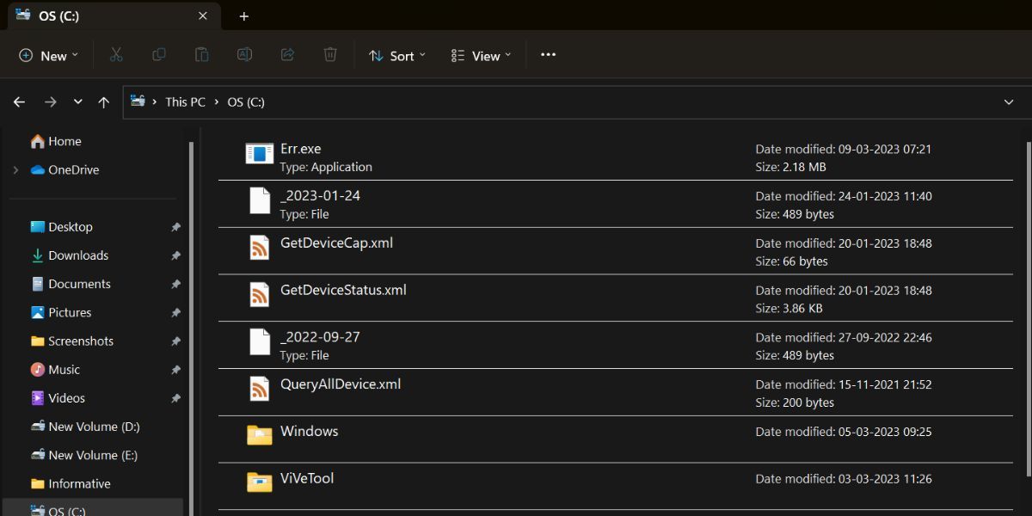This screenshot has width=1032, height=516.
Task: Open the View layout dropdown
Action: click(x=481, y=55)
